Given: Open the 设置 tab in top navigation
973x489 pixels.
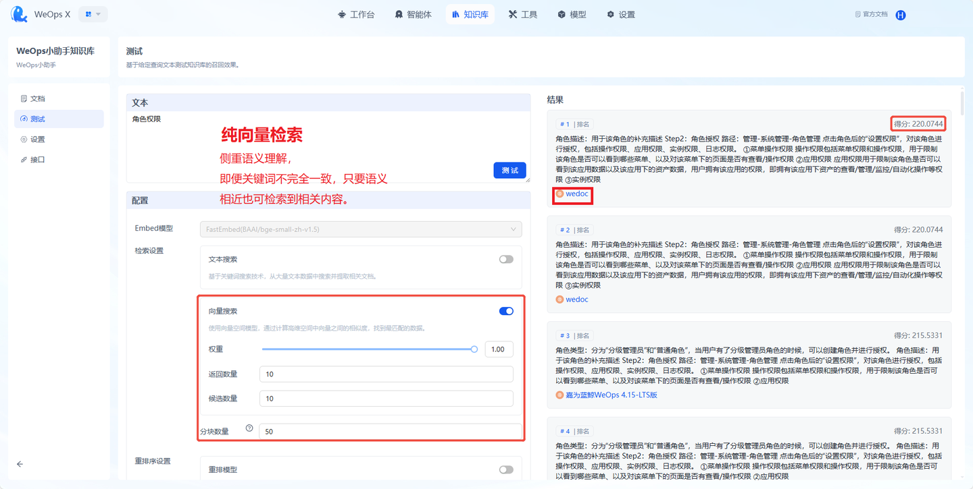Looking at the screenshot, I should pyautogui.click(x=621, y=14).
